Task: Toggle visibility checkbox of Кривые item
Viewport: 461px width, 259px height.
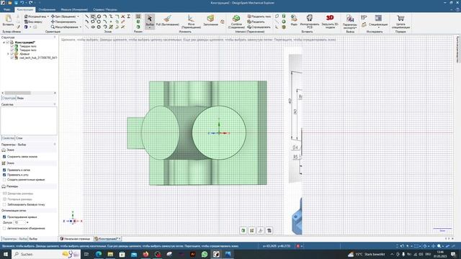Action: point(12,54)
